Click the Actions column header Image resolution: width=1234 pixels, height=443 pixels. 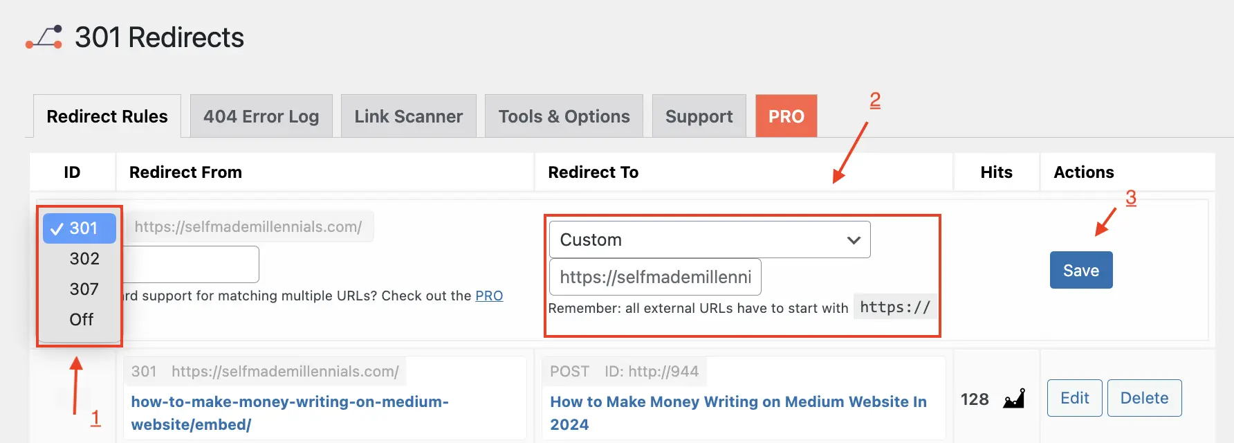click(1084, 172)
